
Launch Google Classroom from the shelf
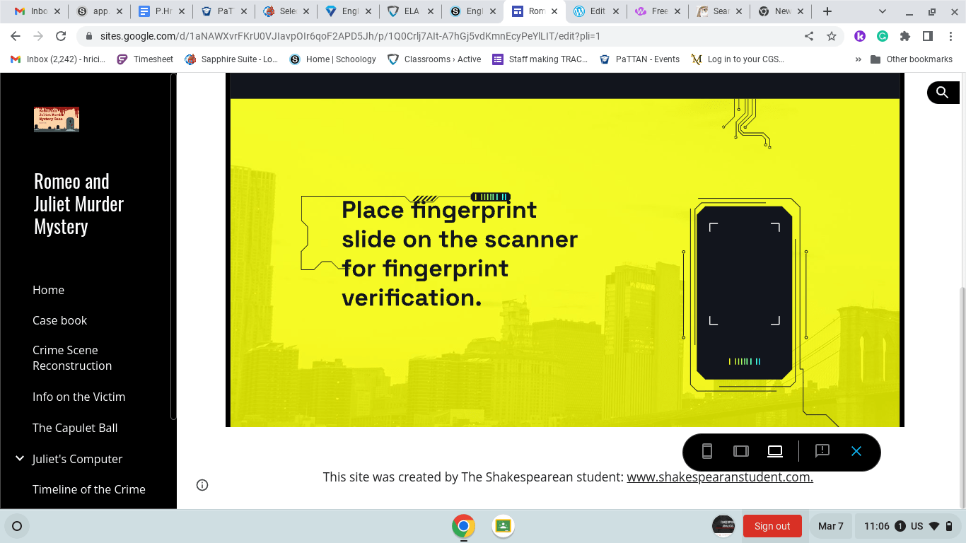(503, 526)
